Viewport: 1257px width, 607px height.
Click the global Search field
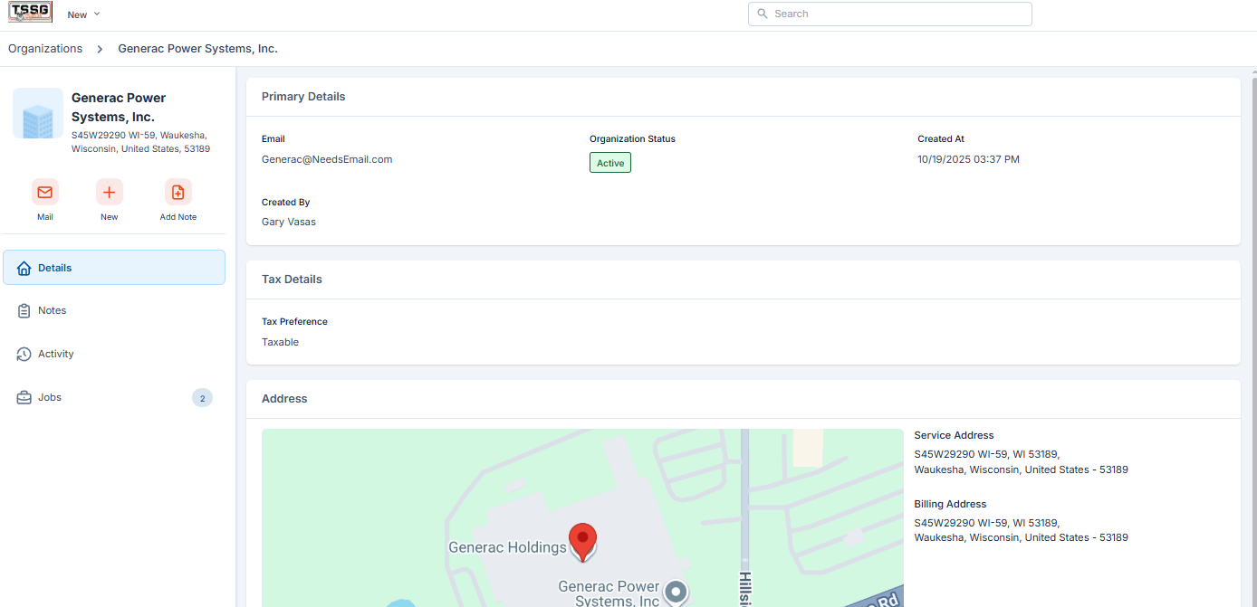pos(889,14)
